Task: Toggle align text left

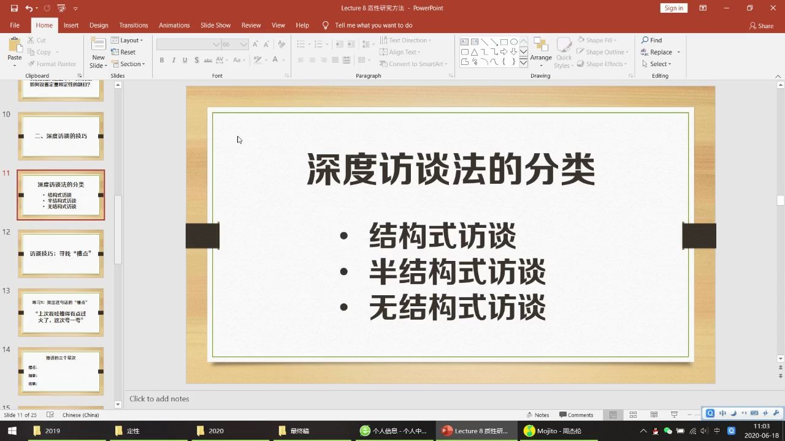Action: [301, 60]
